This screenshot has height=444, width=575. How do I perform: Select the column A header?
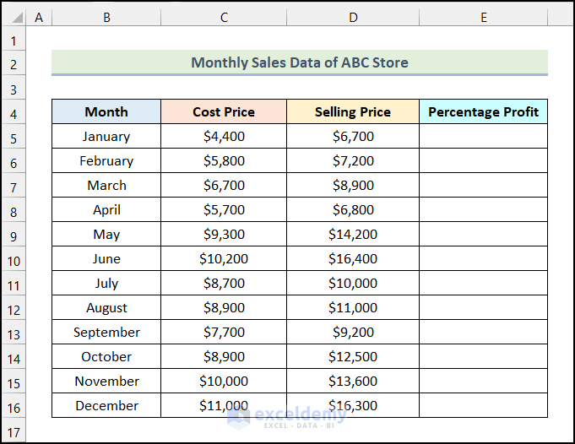40,17
